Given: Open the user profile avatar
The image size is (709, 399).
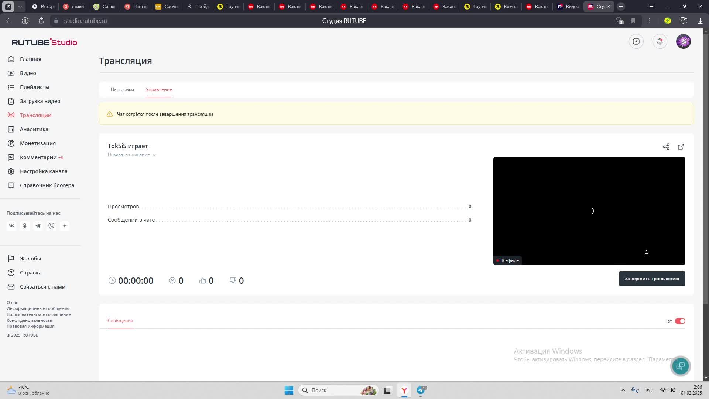Looking at the screenshot, I should (684, 41).
